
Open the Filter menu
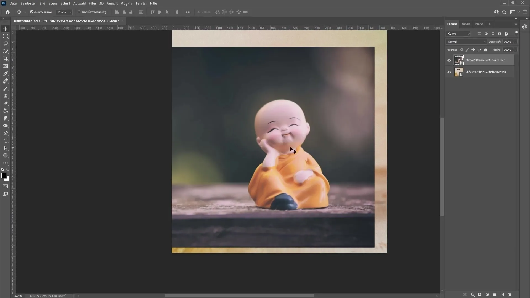92,3
